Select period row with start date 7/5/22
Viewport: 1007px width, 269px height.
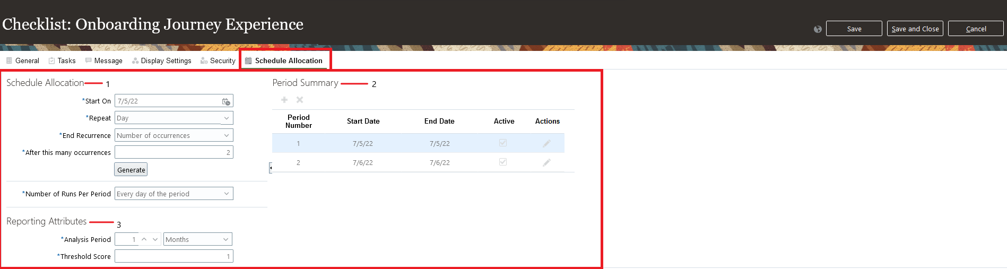(418, 143)
